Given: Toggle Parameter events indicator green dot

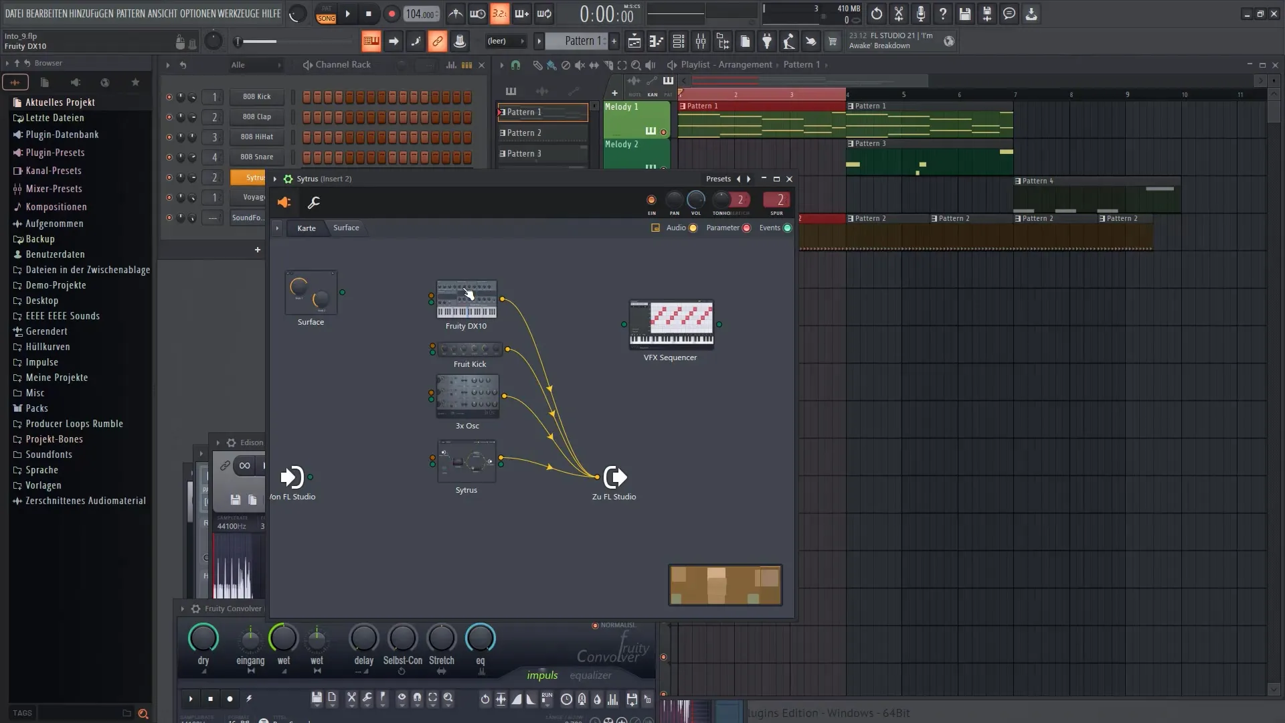Looking at the screenshot, I should [x=747, y=228].
